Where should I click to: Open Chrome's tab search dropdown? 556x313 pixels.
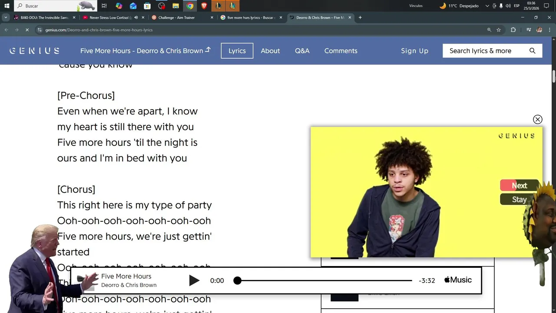click(x=6, y=17)
